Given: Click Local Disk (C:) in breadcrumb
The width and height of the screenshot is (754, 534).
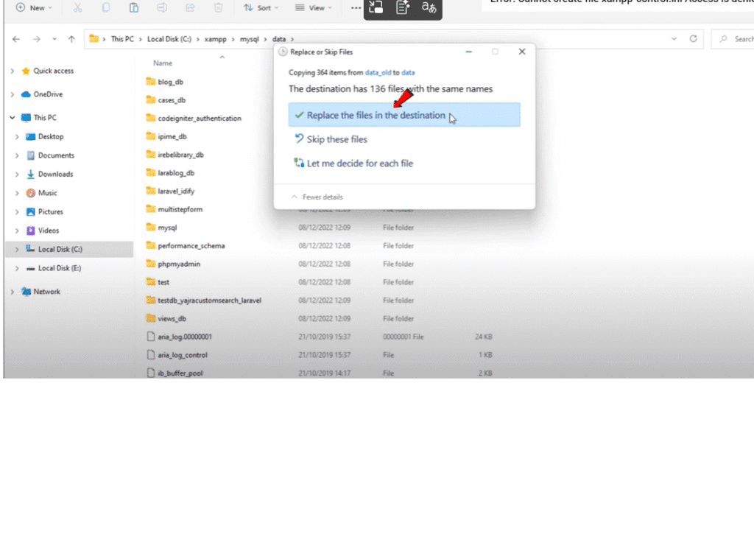Looking at the screenshot, I should [x=169, y=39].
